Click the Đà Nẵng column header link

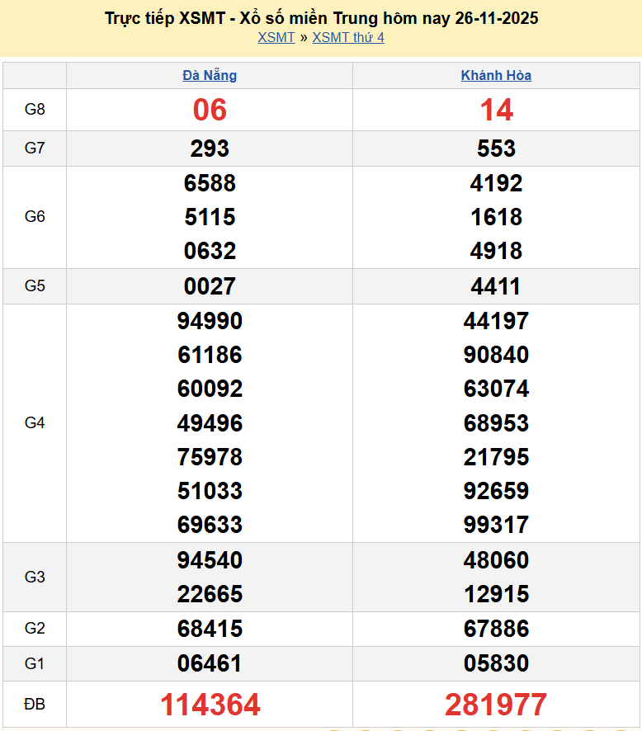coord(210,75)
